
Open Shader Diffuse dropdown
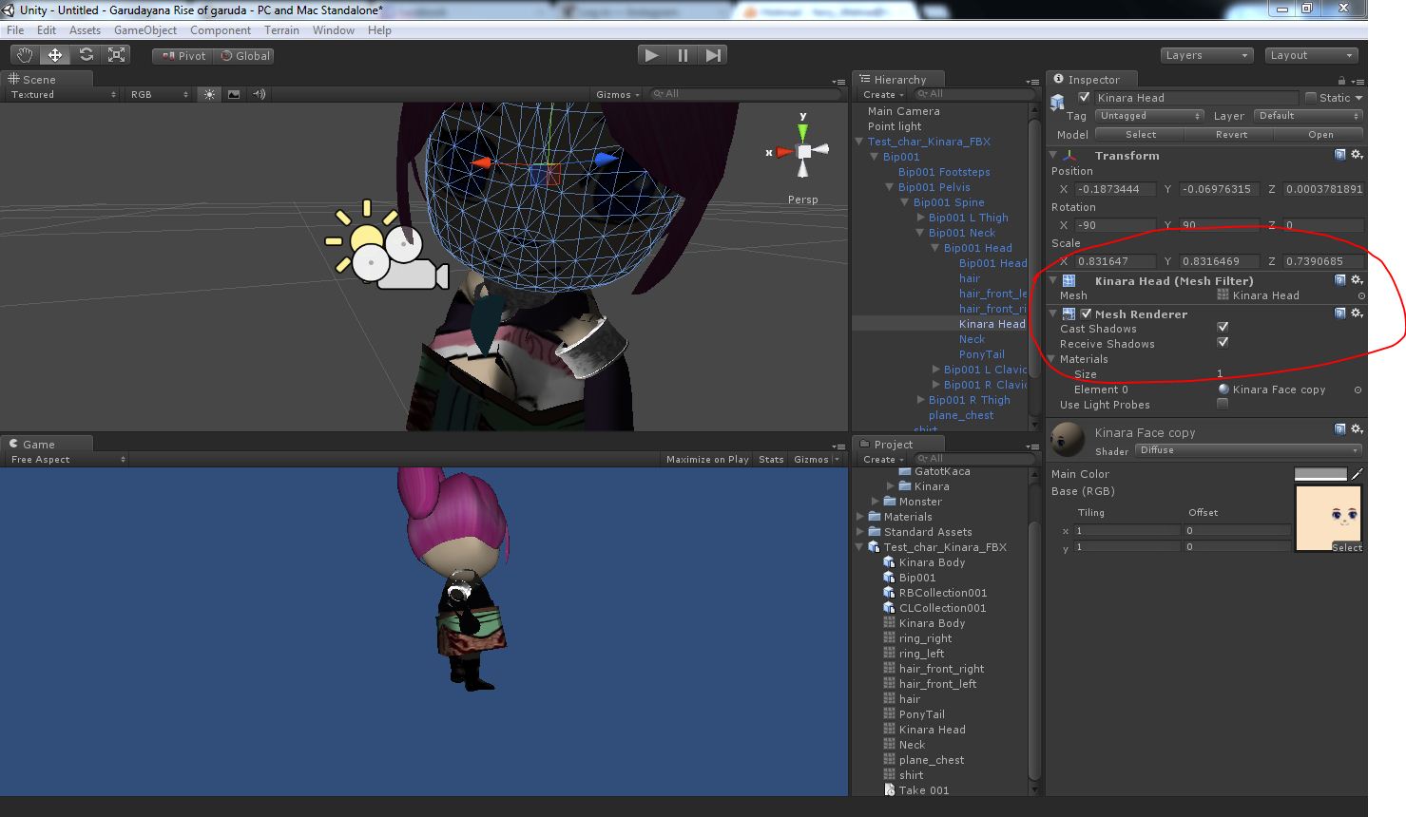coord(1249,450)
